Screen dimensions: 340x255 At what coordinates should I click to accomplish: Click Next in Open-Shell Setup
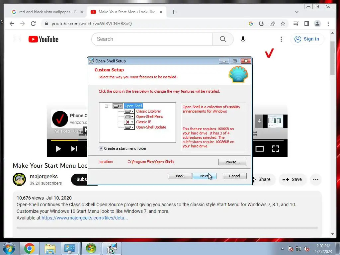pyautogui.click(x=204, y=176)
